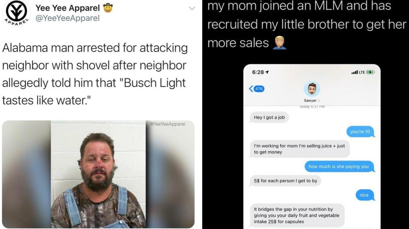Open the Yee Yee Apparel profile name
409x229 pixels.
(68, 8)
